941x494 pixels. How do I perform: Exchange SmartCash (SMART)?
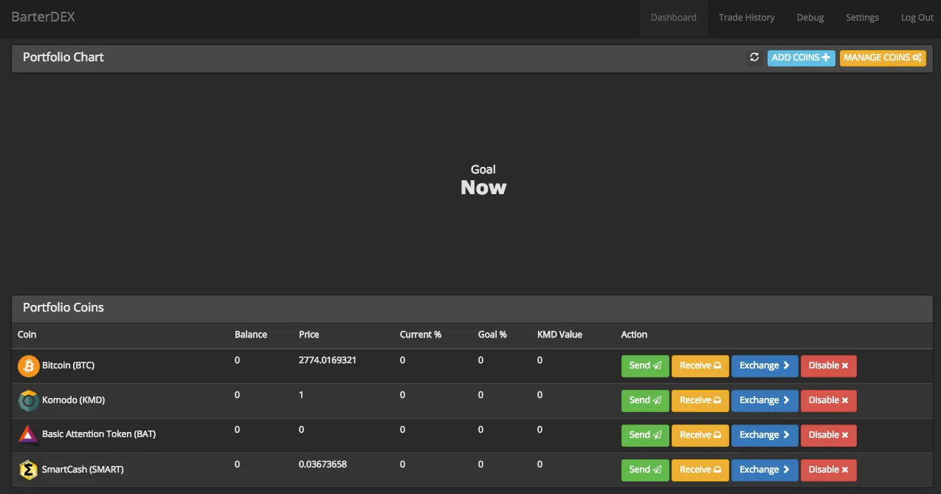pyautogui.click(x=765, y=470)
